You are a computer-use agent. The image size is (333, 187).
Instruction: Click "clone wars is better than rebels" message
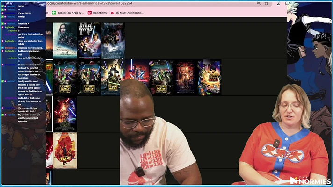tap(30, 43)
